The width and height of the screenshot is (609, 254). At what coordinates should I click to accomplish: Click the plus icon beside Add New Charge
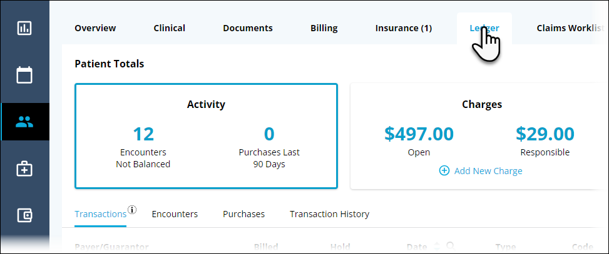[444, 170]
